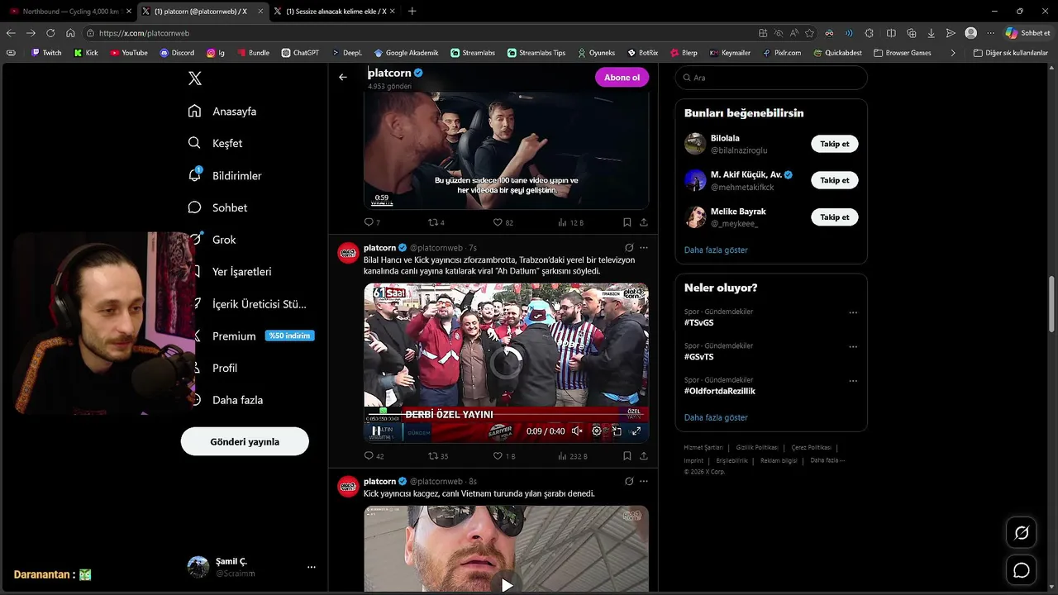Viewport: 1058px width, 595px height.
Task: Open Keşfet in the X sidebar
Action: 215,143
